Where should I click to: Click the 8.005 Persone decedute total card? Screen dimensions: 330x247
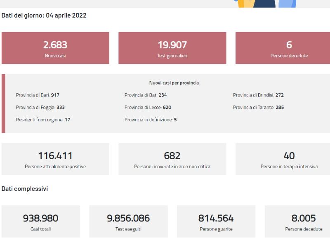tap(297, 221)
